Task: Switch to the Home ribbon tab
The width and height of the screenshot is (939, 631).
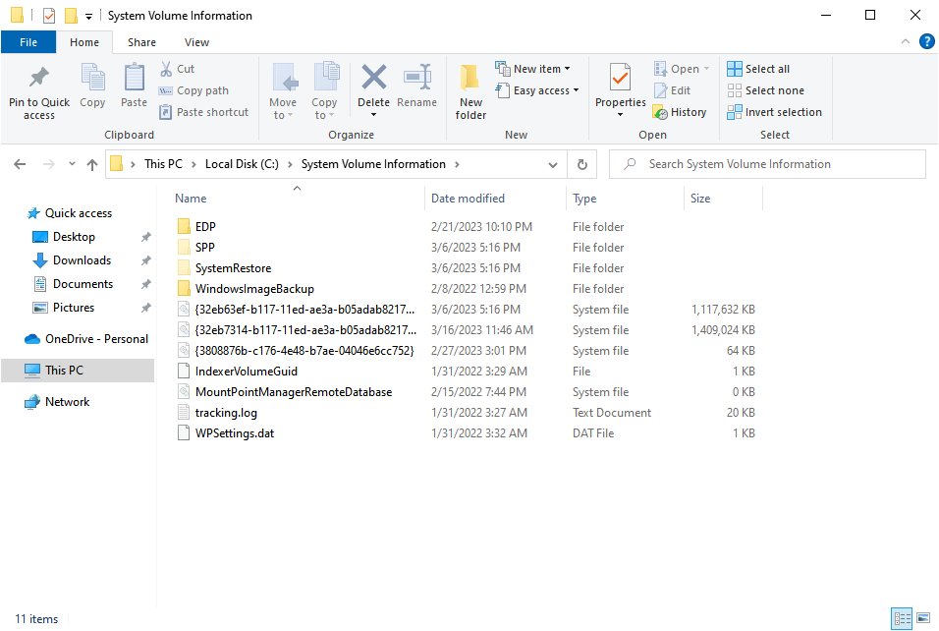Action: tap(84, 42)
